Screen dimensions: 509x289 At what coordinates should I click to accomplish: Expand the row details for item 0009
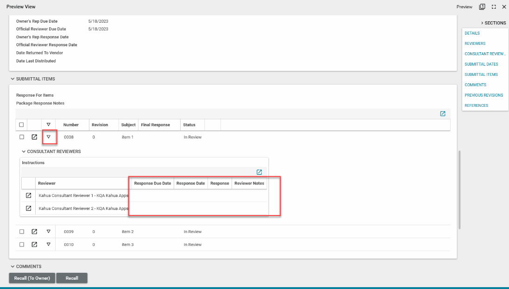48,232
